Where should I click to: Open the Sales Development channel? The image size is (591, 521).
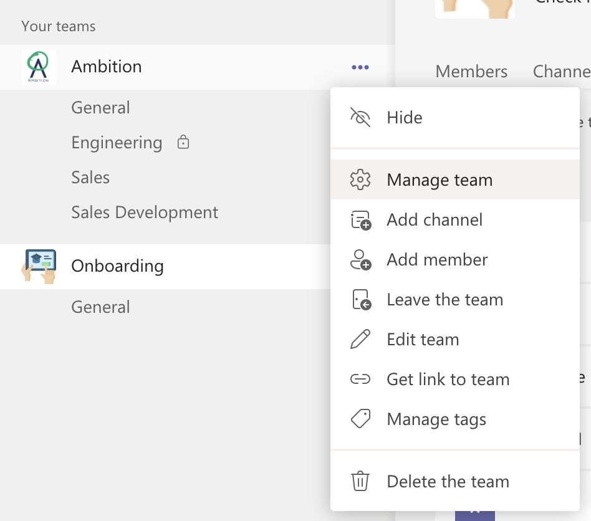[x=145, y=213]
